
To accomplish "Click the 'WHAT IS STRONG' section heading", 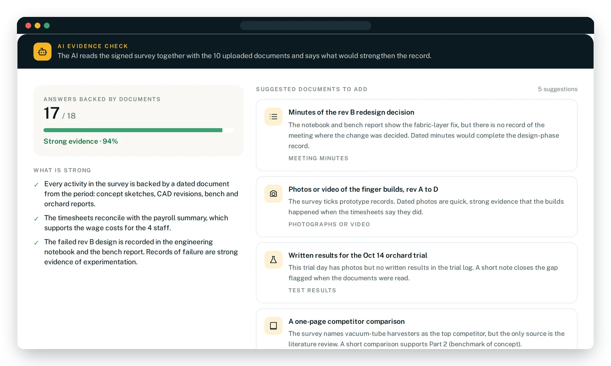I will (x=62, y=170).
